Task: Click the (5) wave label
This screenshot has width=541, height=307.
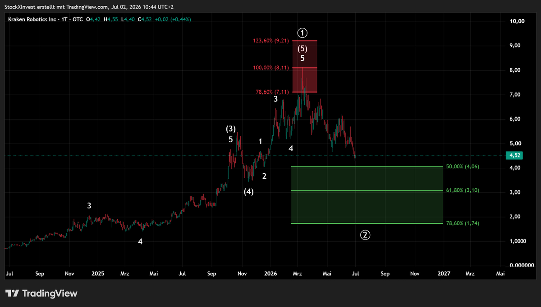Action: pyautogui.click(x=303, y=49)
